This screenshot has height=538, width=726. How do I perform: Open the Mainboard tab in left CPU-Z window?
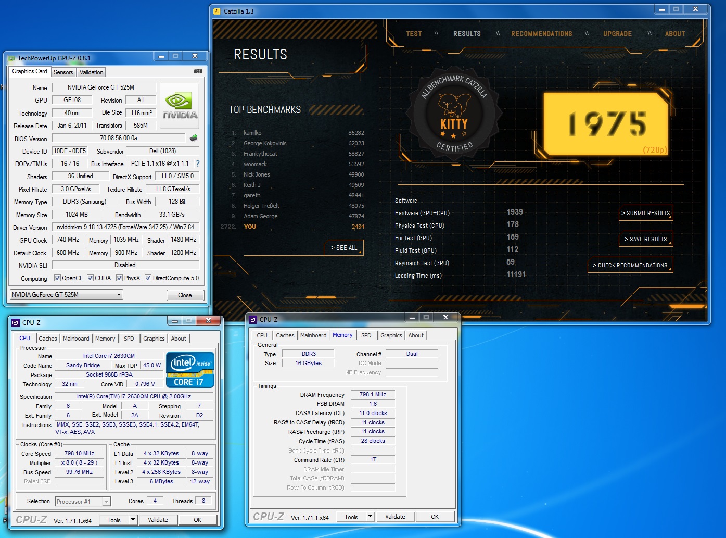[x=76, y=339]
